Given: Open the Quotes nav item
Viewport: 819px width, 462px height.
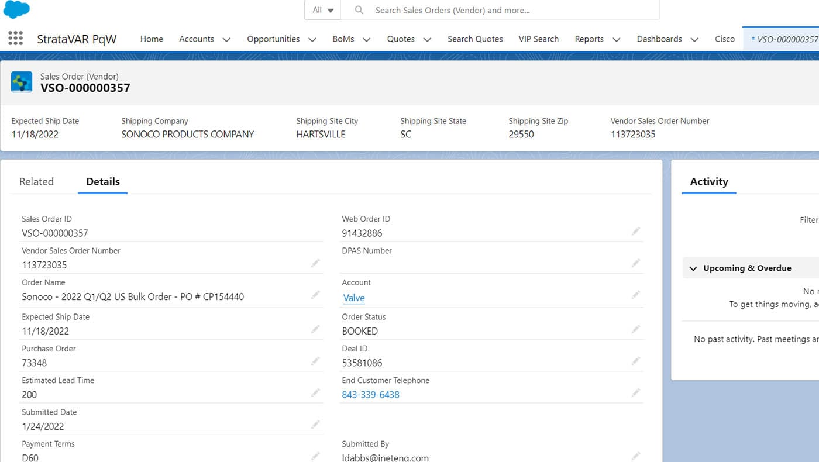Looking at the screenshot, I should [x=401, y=39].
